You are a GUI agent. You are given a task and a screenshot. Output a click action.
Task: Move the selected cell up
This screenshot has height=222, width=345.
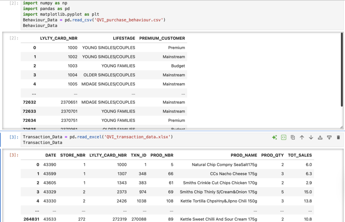coord(302,137)
